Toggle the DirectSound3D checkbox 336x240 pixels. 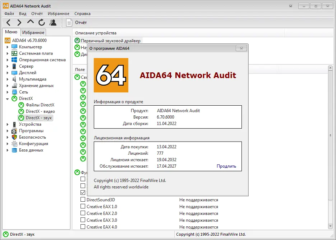click(x=83, y=200)
